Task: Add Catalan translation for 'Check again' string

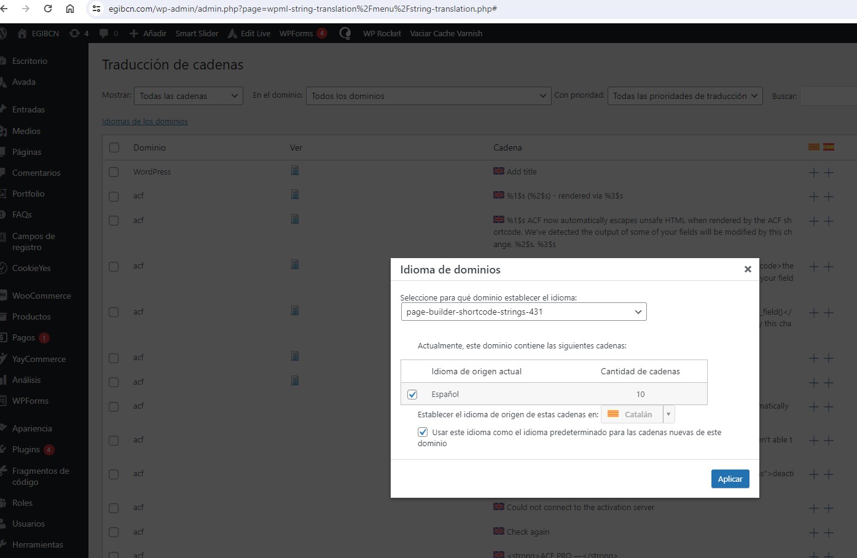Action: 814,533
